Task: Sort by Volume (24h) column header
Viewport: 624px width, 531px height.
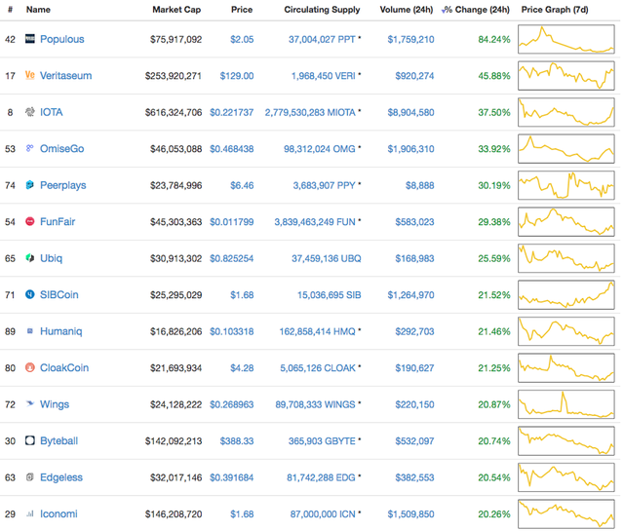Action: [x=407, y=10]
